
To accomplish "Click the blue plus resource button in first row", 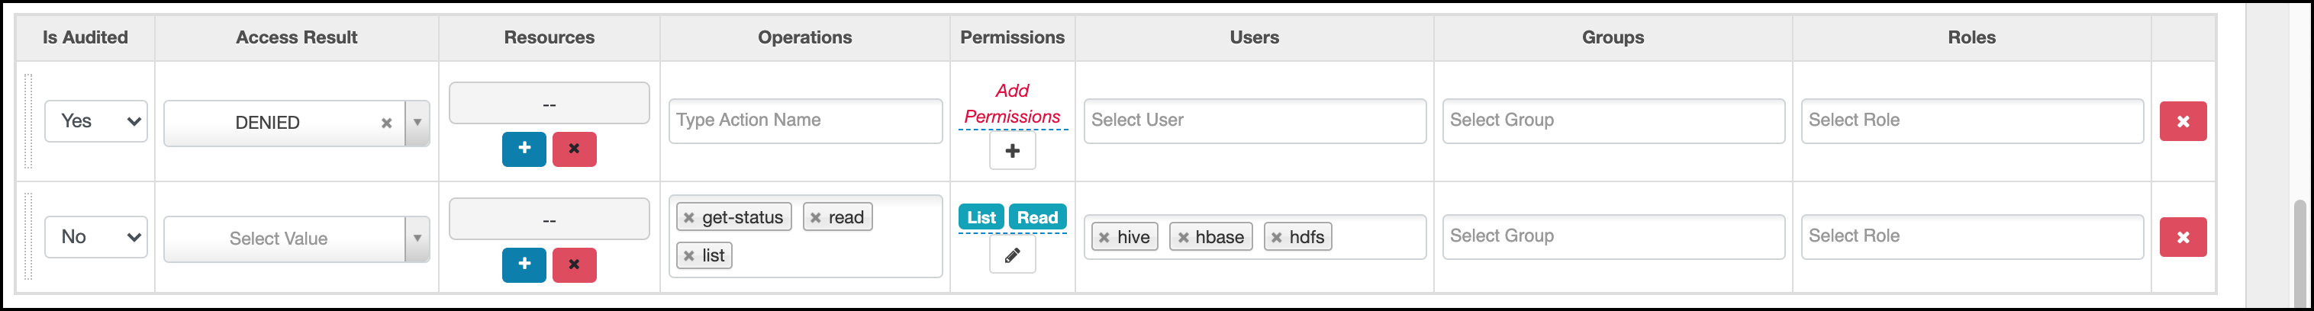I will coord(524,149).
